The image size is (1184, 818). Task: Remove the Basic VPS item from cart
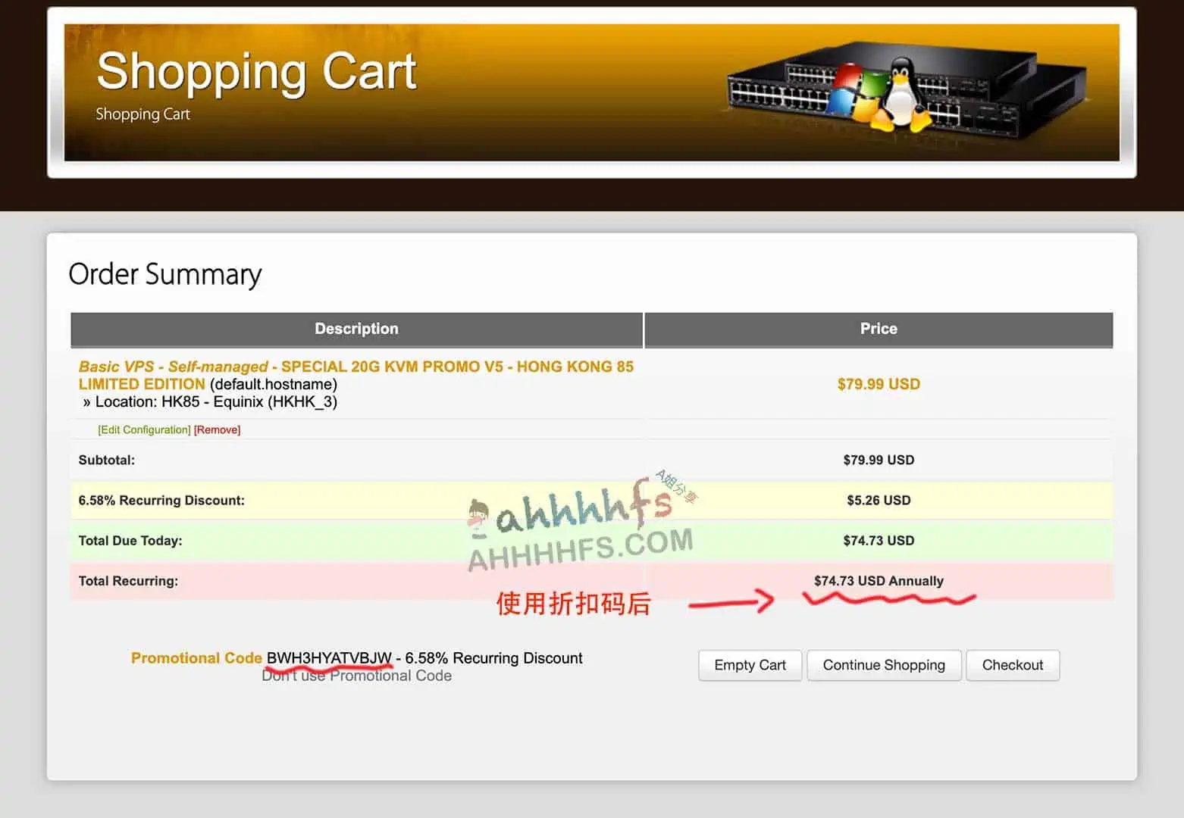pos(217,429)
